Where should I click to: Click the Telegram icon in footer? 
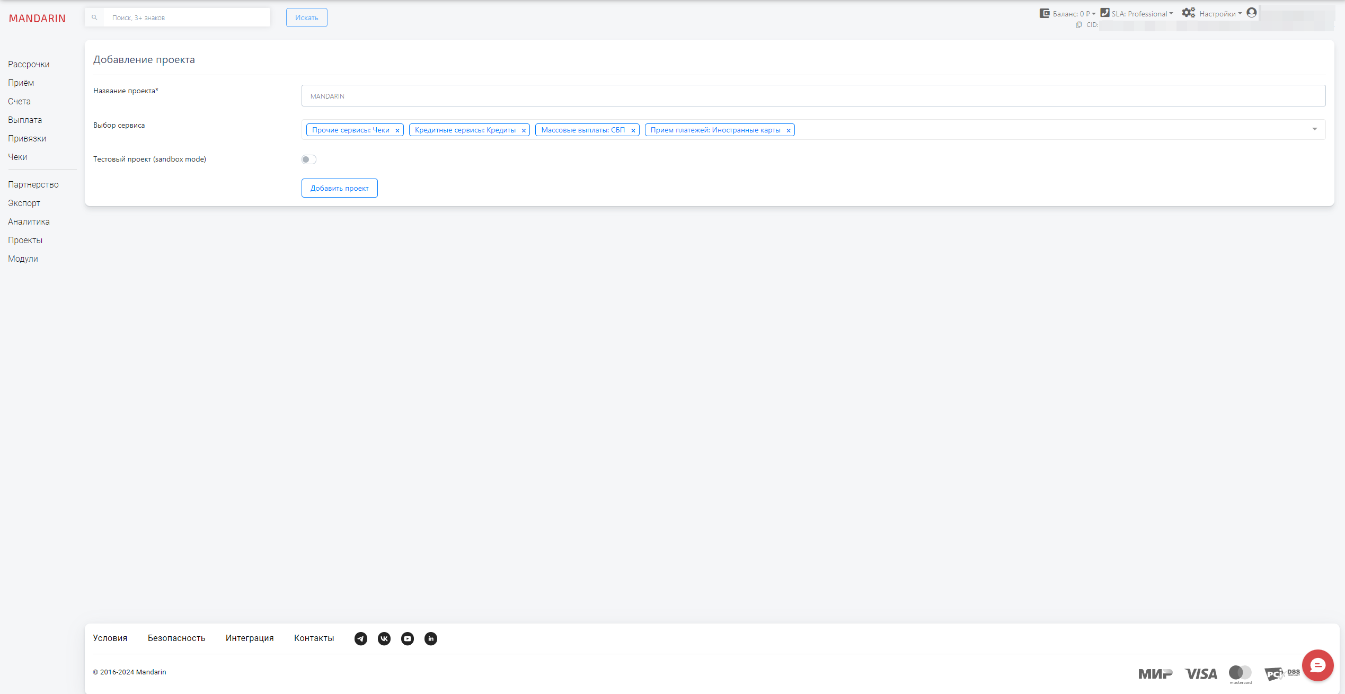click(x=361, y=638)
